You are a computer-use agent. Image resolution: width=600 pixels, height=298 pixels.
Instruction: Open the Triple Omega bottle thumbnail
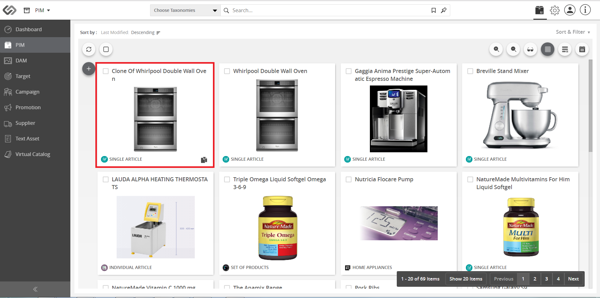pyautogui.click(x=278, y=228)
